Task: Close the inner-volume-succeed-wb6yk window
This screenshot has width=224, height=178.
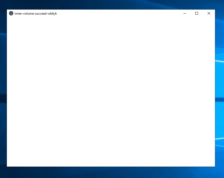Action: point(209,14)
